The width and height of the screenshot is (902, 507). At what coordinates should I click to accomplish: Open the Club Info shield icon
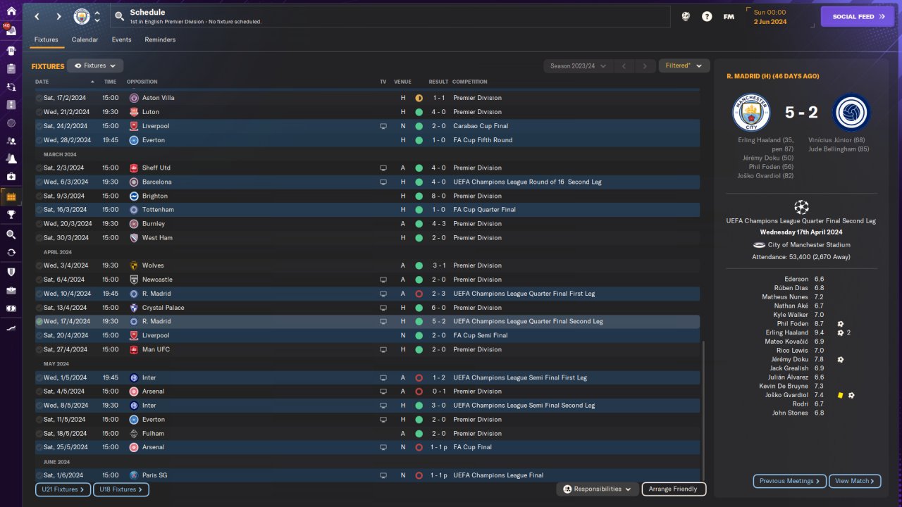point(11,272)
